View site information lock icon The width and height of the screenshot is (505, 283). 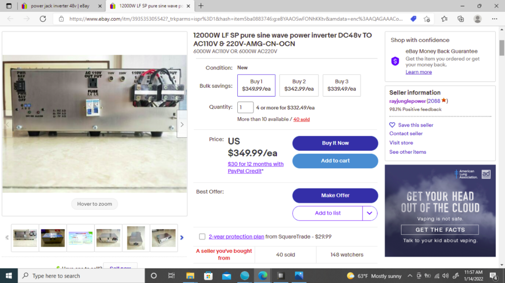61,19
